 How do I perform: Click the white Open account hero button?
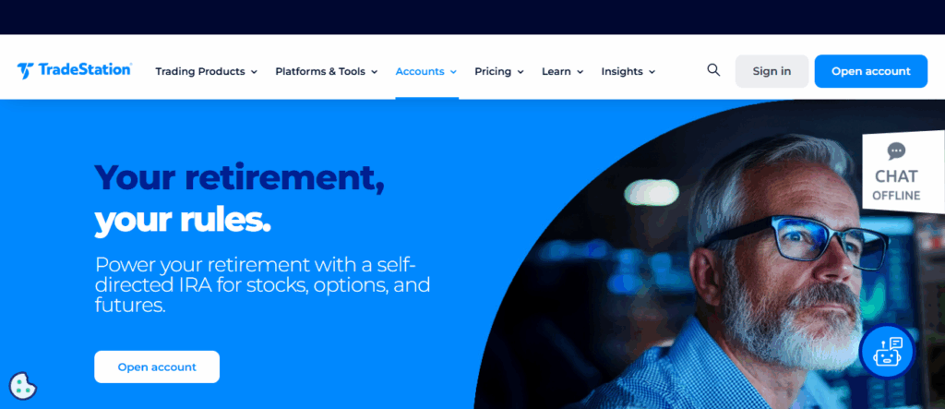tap(157, 367)
